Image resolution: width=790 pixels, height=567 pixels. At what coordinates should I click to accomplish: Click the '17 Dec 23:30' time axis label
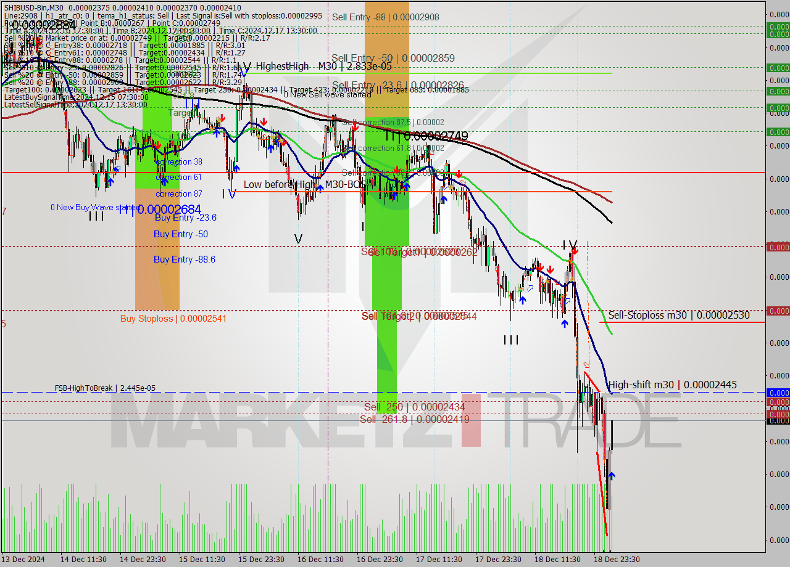[499, 559]
